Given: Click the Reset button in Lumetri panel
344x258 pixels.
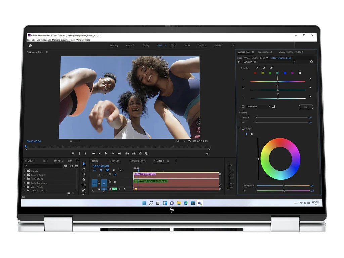Looking at the screenshot, I should [x=306, y=107].
